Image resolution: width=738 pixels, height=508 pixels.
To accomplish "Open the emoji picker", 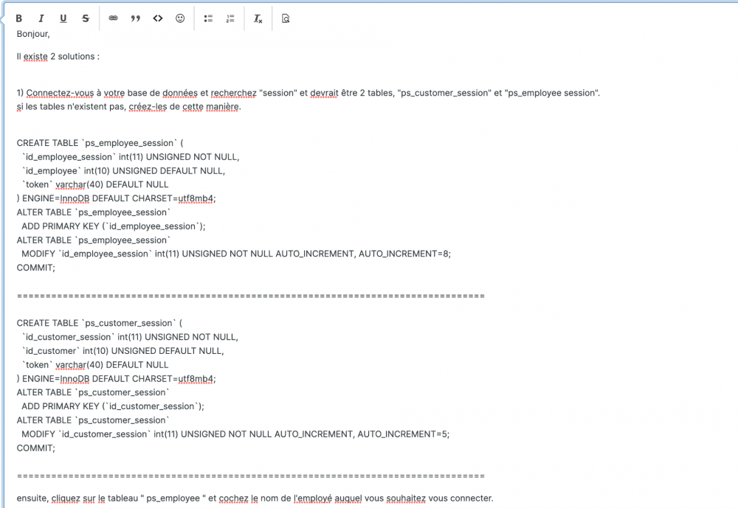I will [x=180, y=18].
